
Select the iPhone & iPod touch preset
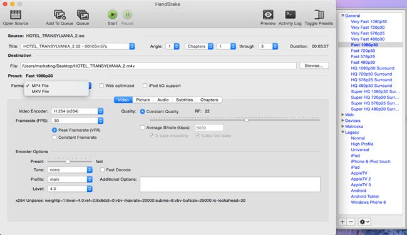[x=371, y=161]
